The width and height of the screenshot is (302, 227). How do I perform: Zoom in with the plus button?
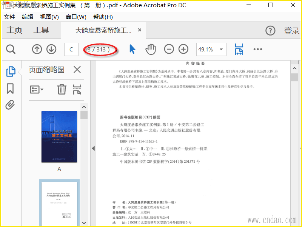(x=183, y=49)
